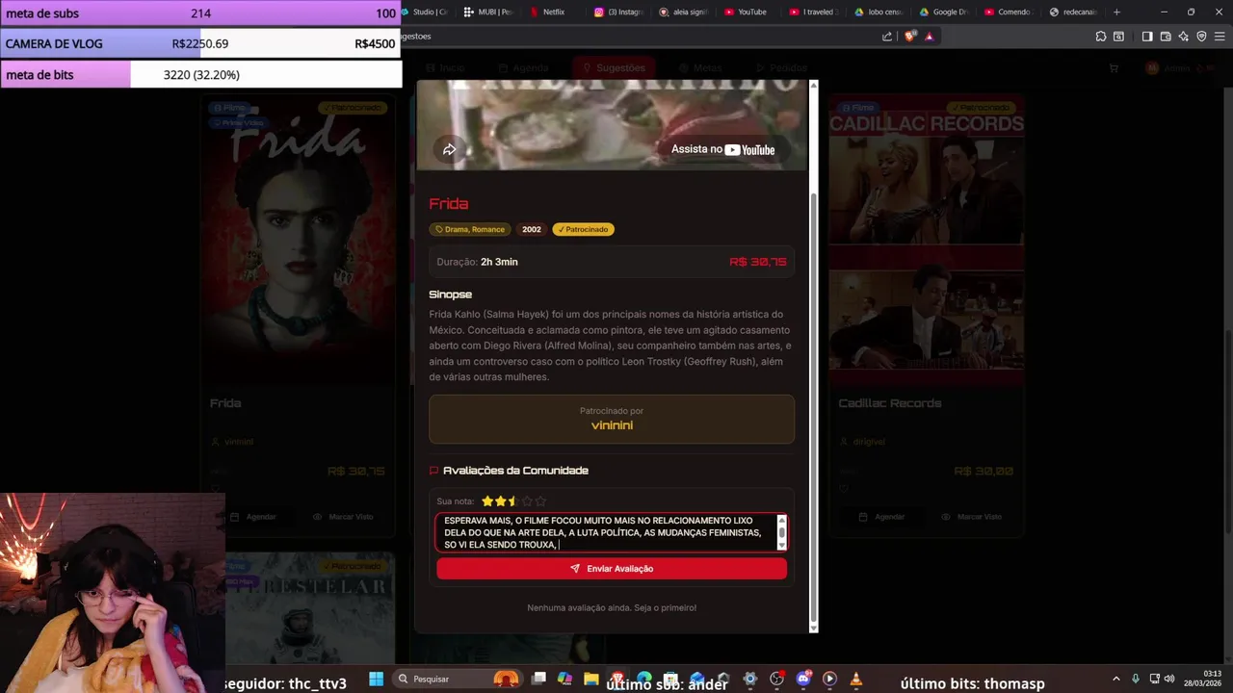The width and height of the screenshot is (1233, 693).
Task: Click the Cadillac Records card thumbnail
Action: 926,241
